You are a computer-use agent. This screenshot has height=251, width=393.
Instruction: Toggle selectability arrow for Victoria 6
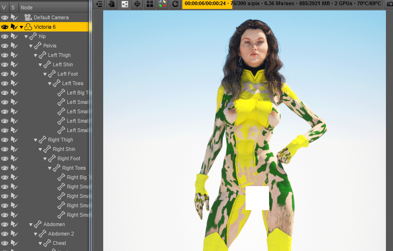pos(14,27)
